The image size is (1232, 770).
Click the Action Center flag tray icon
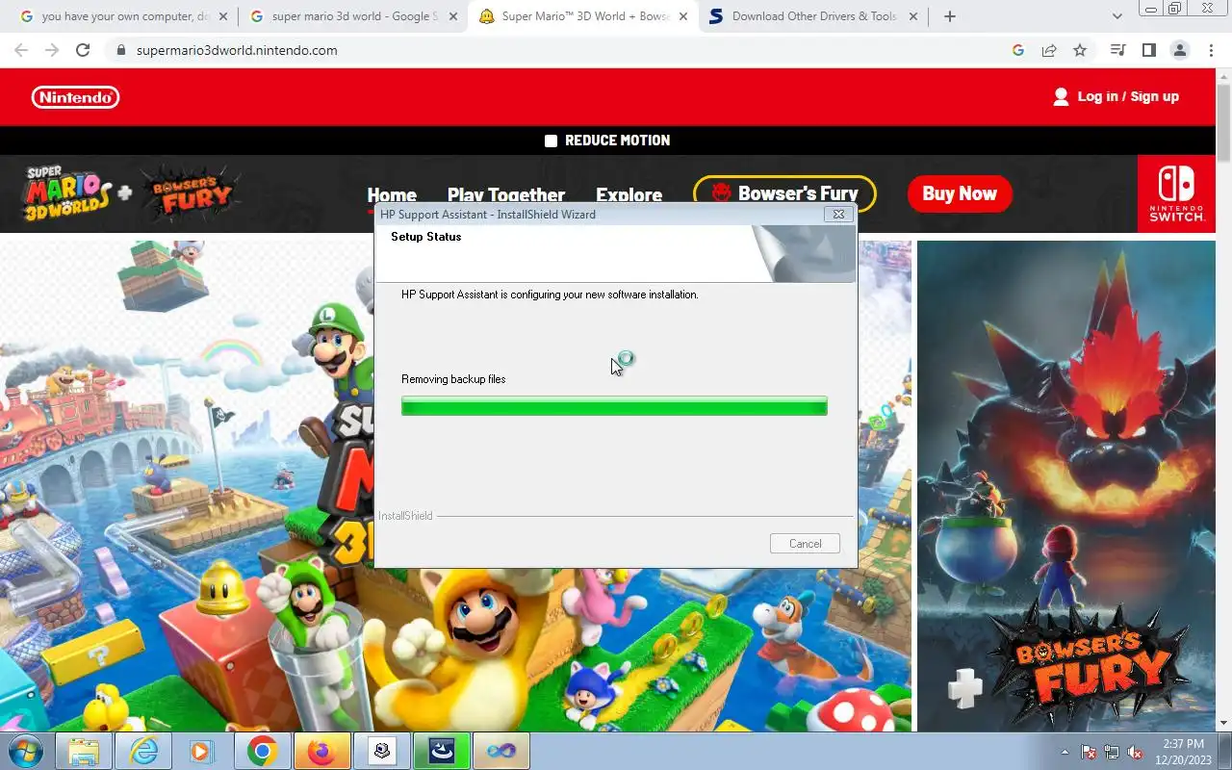click(x=1090, y=752)
